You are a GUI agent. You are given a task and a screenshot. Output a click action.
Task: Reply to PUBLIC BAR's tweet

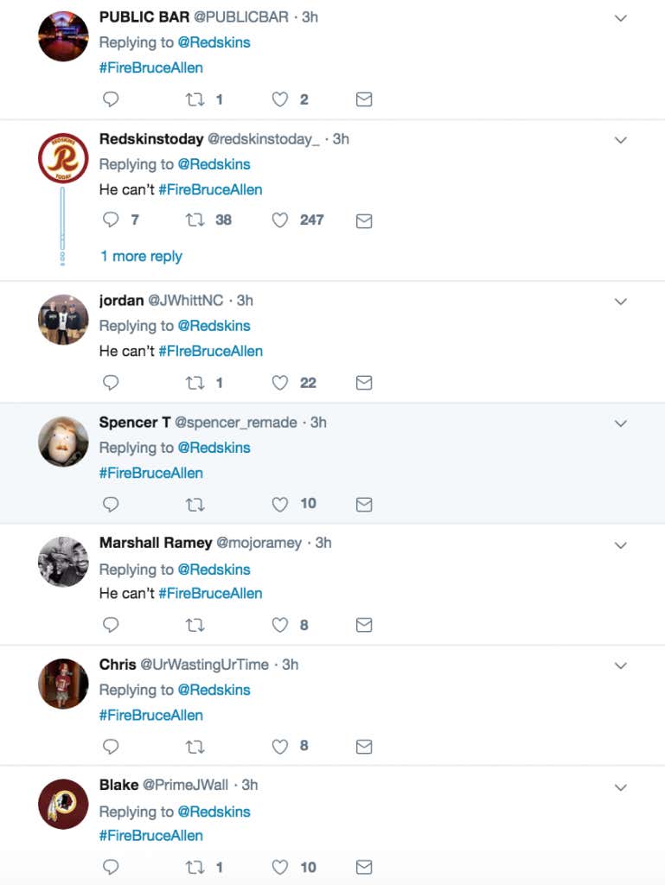[111, 99]
